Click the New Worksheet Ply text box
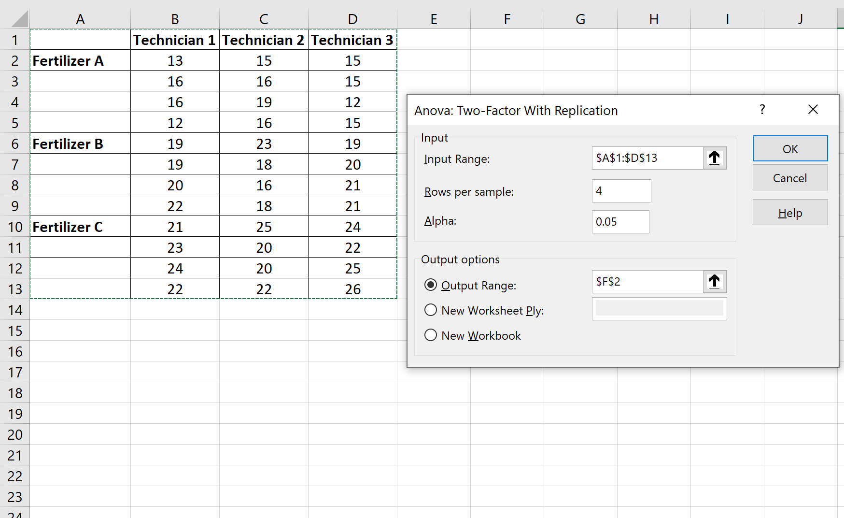844x518 pixels. pos(660,309)
